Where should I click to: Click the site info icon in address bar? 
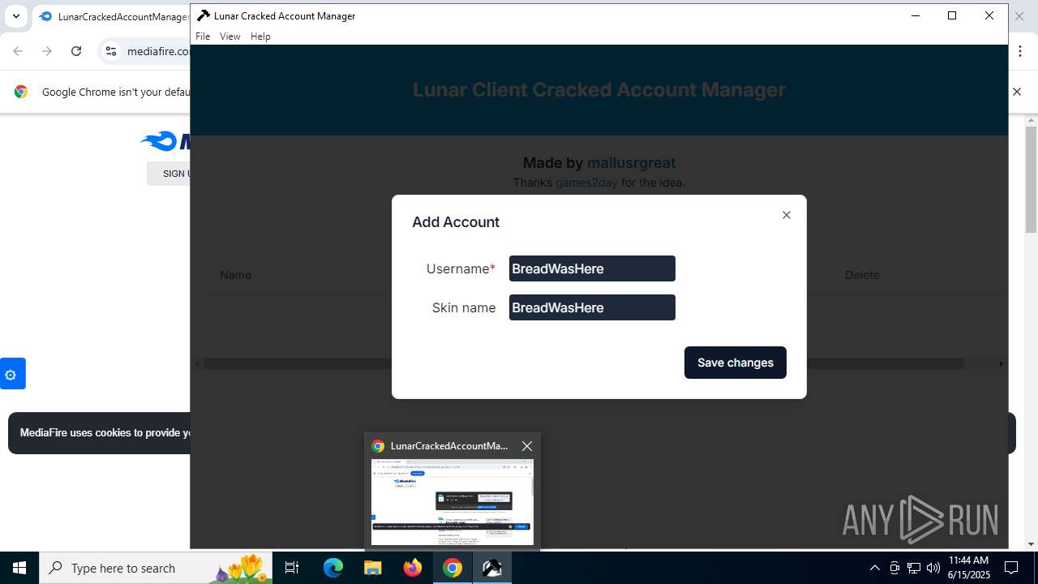click(112, 51)
